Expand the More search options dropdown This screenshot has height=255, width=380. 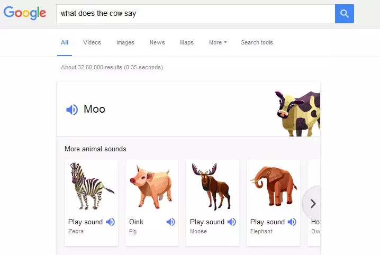coord(218,42)
